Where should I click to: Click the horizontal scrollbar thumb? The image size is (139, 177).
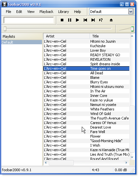[x=61, y=163]
